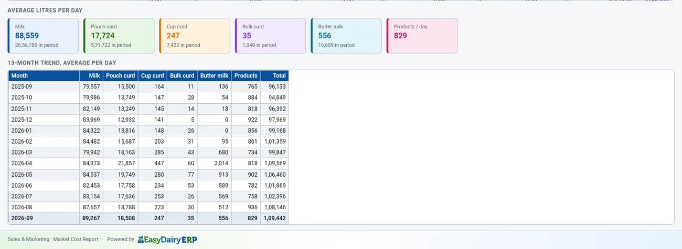This screenshot has width=682, height=249.
Task: Select the 2025-11 month row
Action: (148, 109)
